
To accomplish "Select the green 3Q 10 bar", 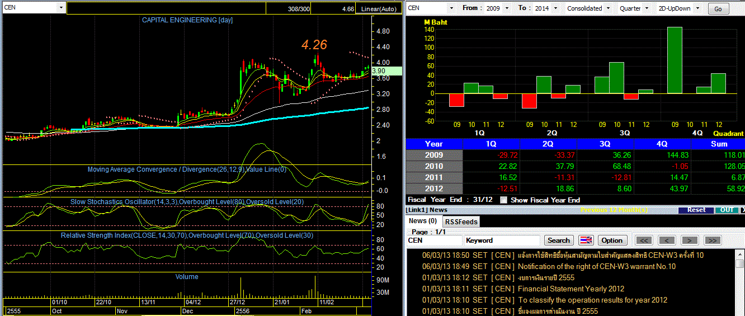I will pos(616,78).
